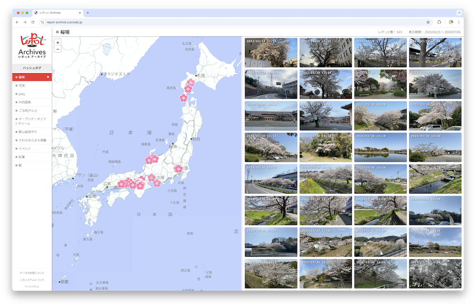Open the Chrome three-dot menu
The height and width of the screenshot is (307, 476).
coord(459,22)
